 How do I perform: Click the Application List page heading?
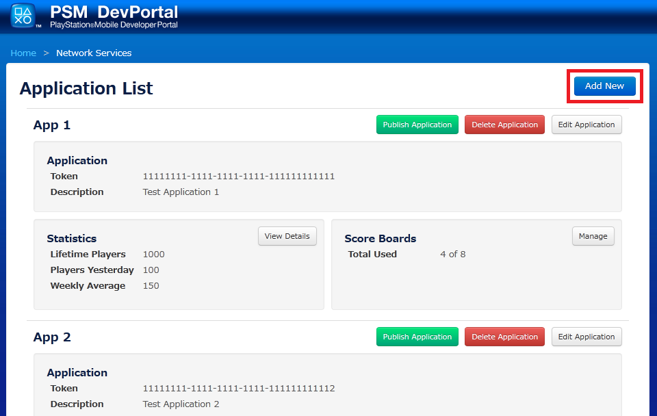pyautogui.click(x=86, y=88)
